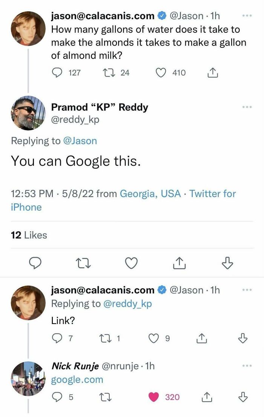Open more options on Jason's first tweet

tap(247, 17)
